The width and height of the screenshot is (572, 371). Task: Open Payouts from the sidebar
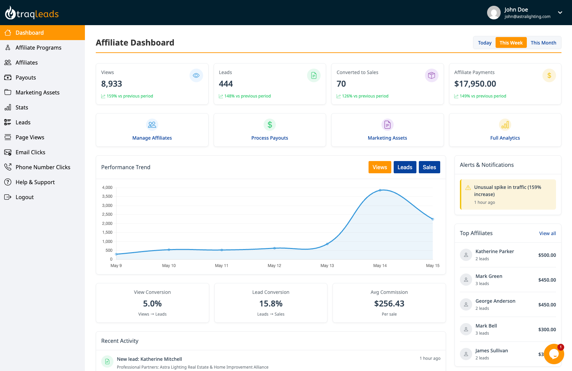[25, 77]
